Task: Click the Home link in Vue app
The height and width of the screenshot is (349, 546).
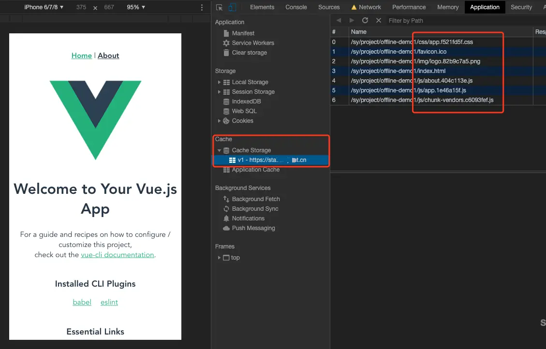Action: (81, 56)
